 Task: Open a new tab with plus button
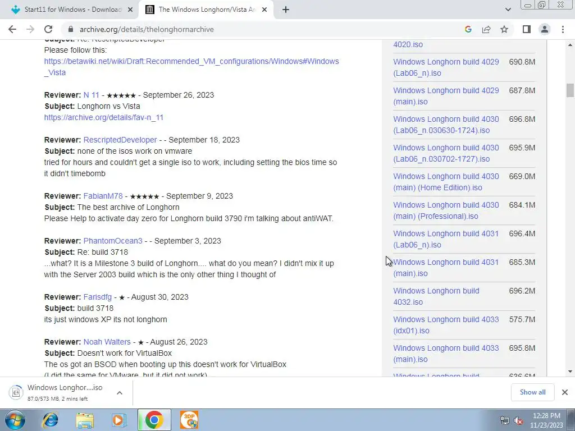click(x=286, y=10)
